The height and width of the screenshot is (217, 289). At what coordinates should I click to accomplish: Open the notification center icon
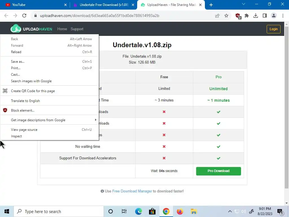point(280,211)
